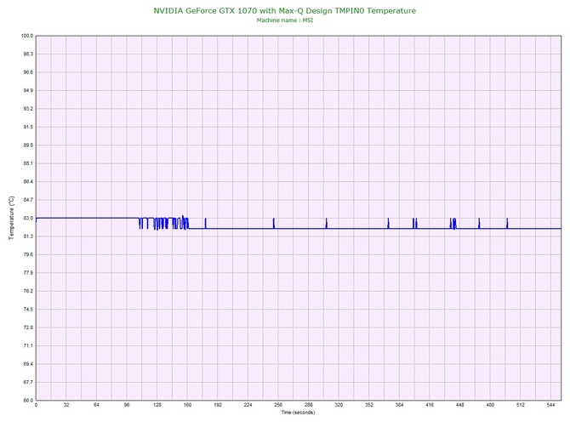
Task: Click the 0 tick on the time axis
Action: [36, 406]
